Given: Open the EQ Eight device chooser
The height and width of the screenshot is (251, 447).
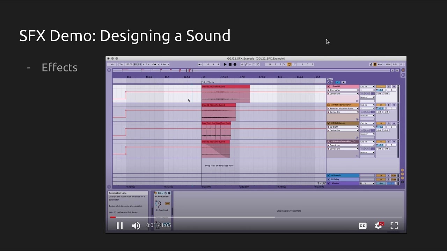Looking at the screenshot, I should 343,127.
